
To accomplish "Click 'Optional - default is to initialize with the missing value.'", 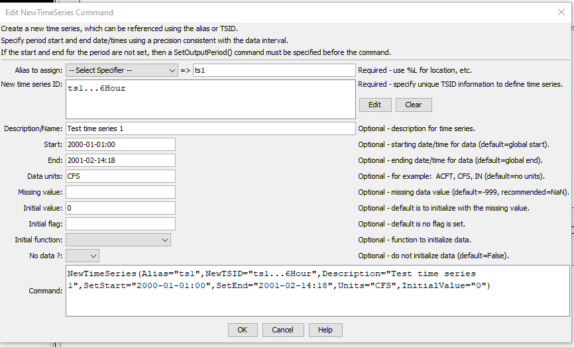I will 443,208.
